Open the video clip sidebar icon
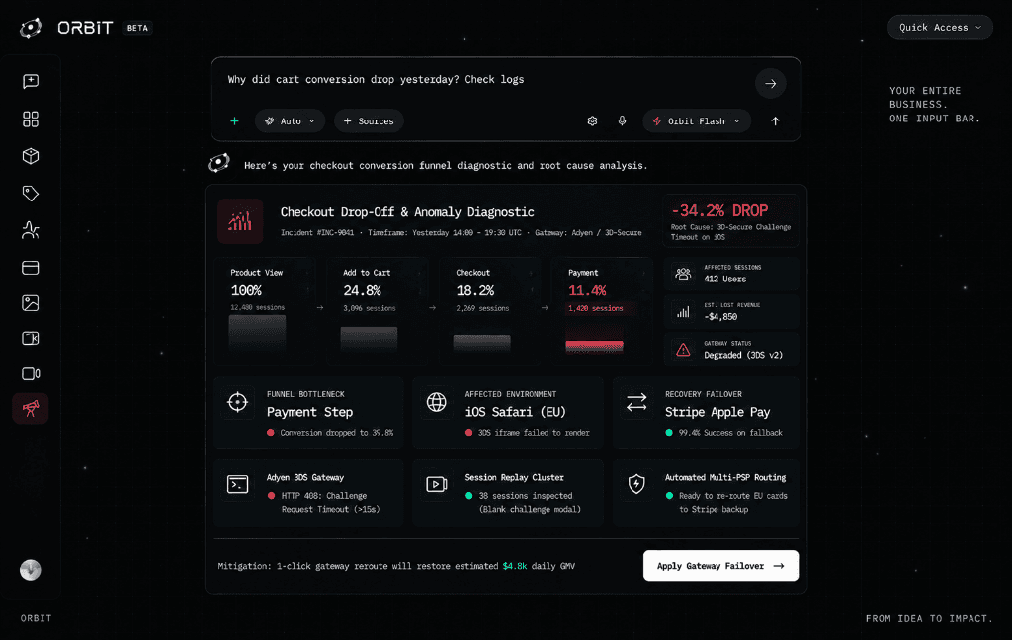The width and height of the screenshot is (1012, 640). click(x=31, y=338)
